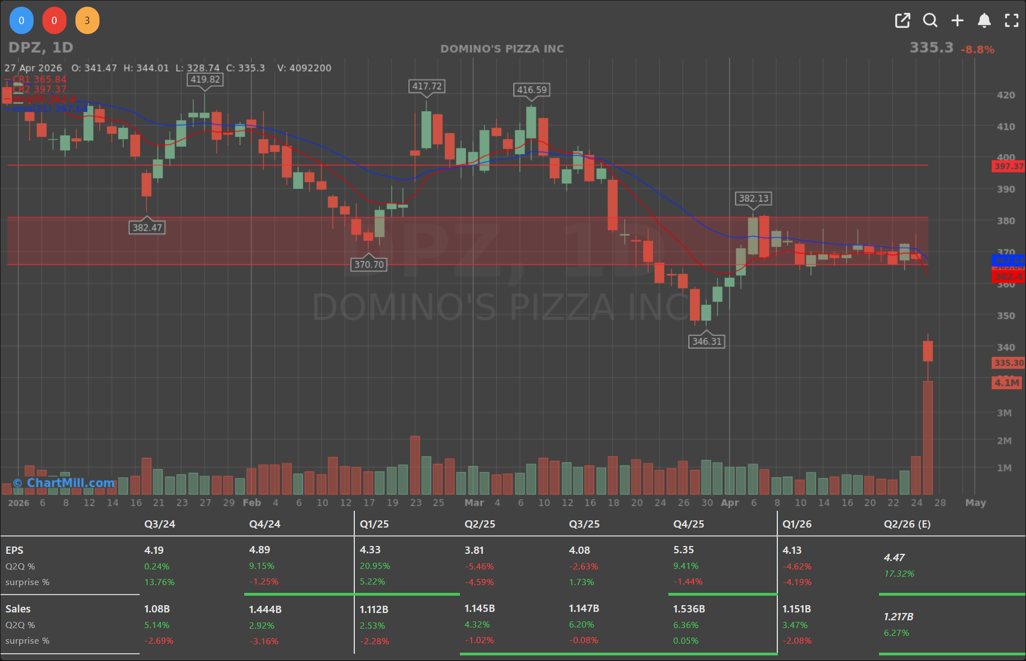Open the magnifier search icon

(930, 21)
